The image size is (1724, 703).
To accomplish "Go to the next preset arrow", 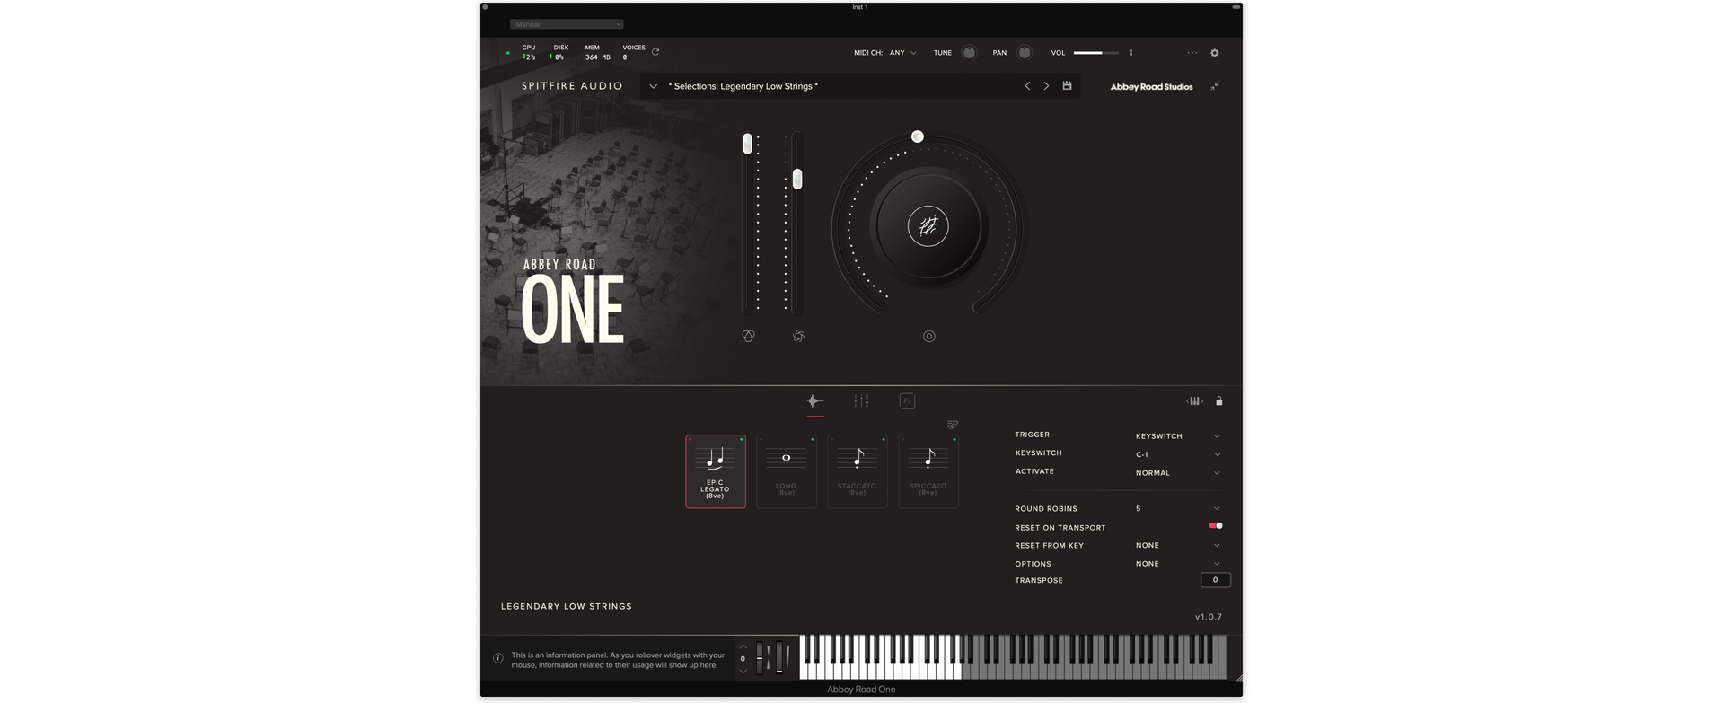I will (x=1046, y=86).
